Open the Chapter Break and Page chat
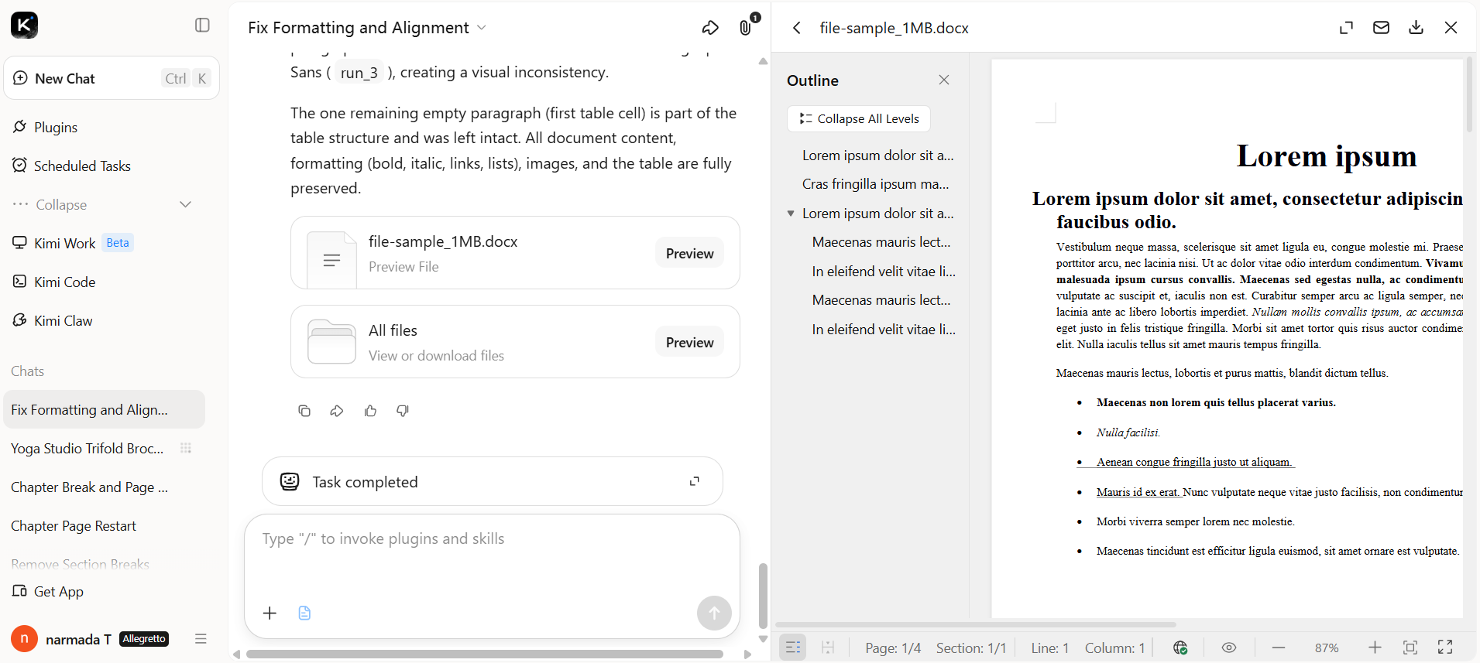The image size is (1480, 663). tap(89, 487)
